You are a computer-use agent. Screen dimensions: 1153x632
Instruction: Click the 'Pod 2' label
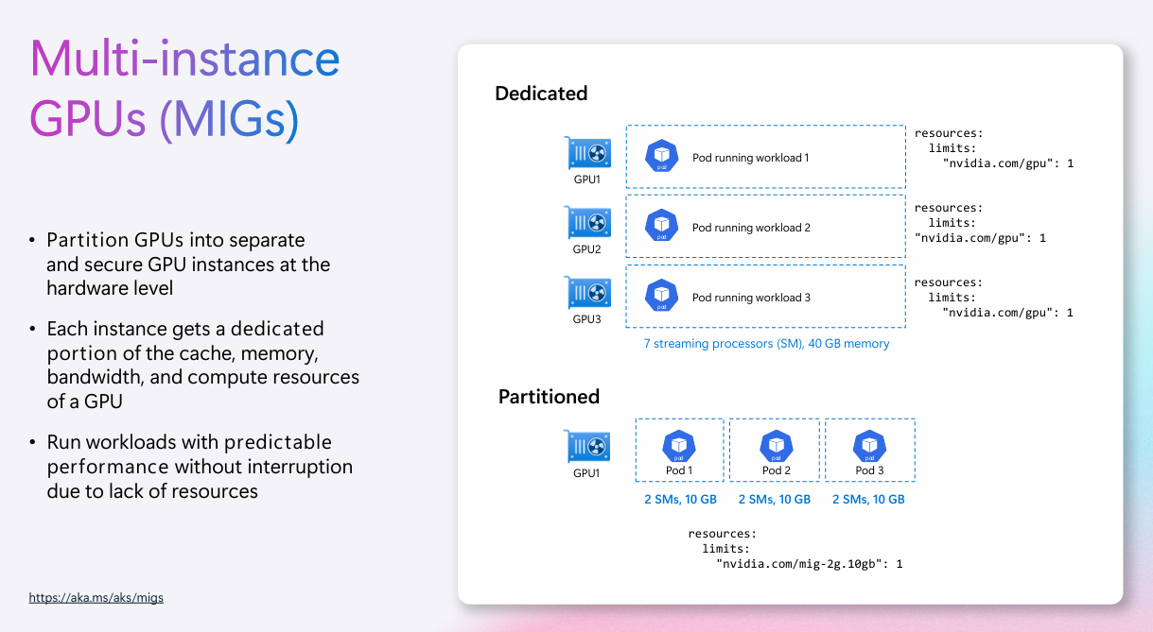pyautogui.click(x=775, y=470)
